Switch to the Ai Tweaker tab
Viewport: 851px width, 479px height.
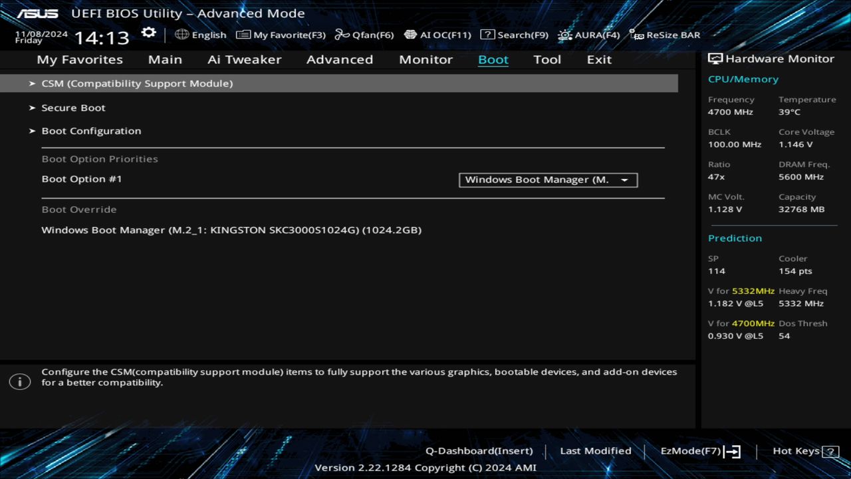coord(244,60)
